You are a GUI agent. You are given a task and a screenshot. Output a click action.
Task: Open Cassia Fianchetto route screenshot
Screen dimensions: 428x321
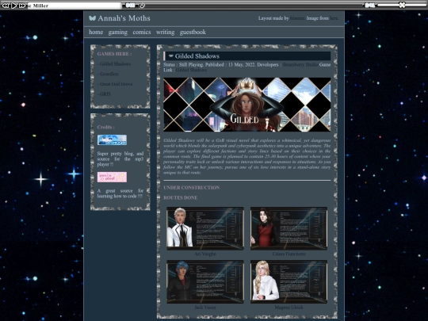pos(289,228)
